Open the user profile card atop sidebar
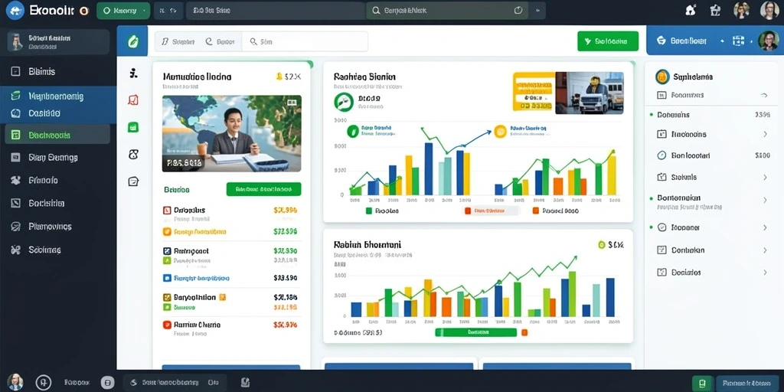Image resolution: width=784 pixels, height=392 pixels. tap(58, 41)
